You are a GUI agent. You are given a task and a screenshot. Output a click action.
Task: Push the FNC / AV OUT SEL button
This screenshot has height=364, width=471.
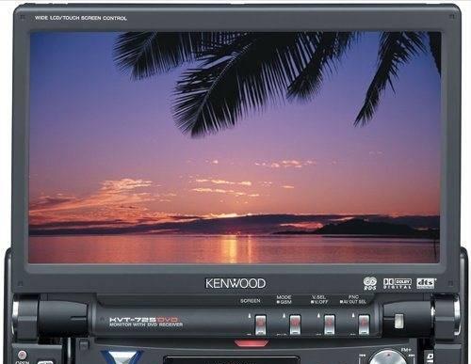coord(364,324)
